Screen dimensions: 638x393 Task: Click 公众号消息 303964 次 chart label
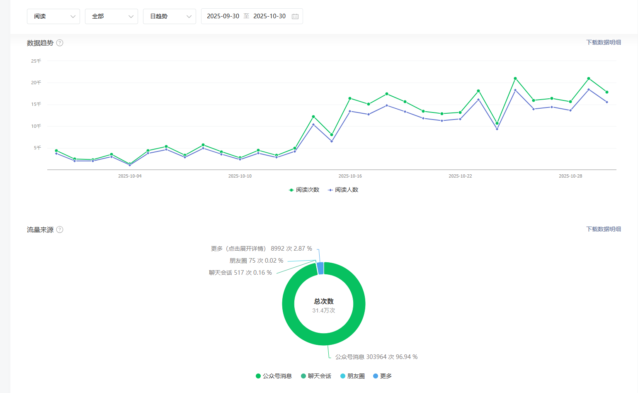click(376, 357)
